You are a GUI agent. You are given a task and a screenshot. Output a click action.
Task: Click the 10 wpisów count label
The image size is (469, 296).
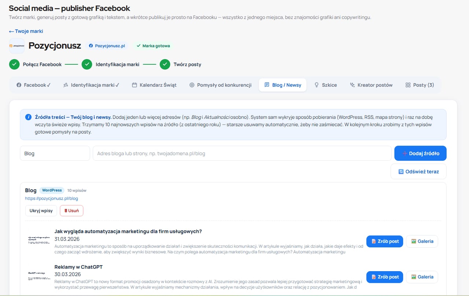[77, 190]
